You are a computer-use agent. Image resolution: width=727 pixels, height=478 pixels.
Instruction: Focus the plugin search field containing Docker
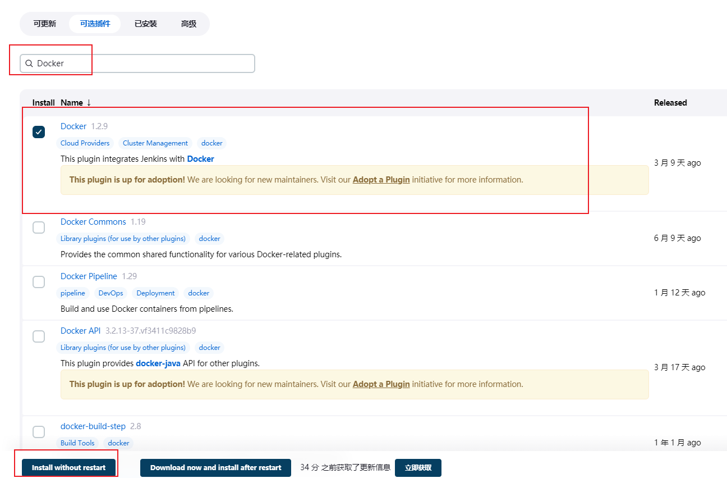click(x=137, y=63)
